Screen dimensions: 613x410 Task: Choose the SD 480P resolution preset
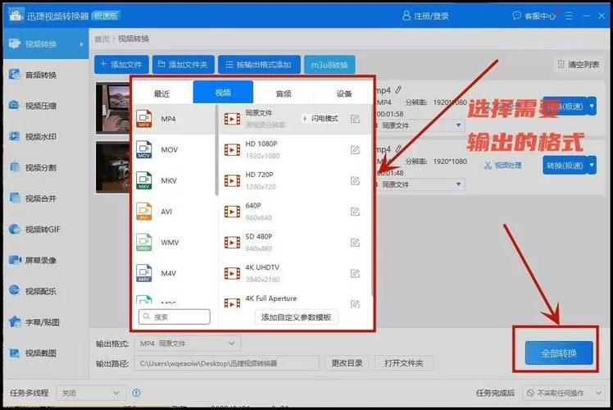[293, 243]
